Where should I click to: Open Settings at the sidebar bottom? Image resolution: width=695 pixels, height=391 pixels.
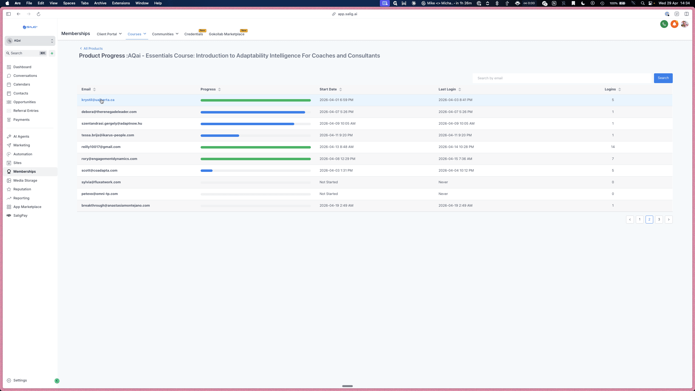coord(20,380)
